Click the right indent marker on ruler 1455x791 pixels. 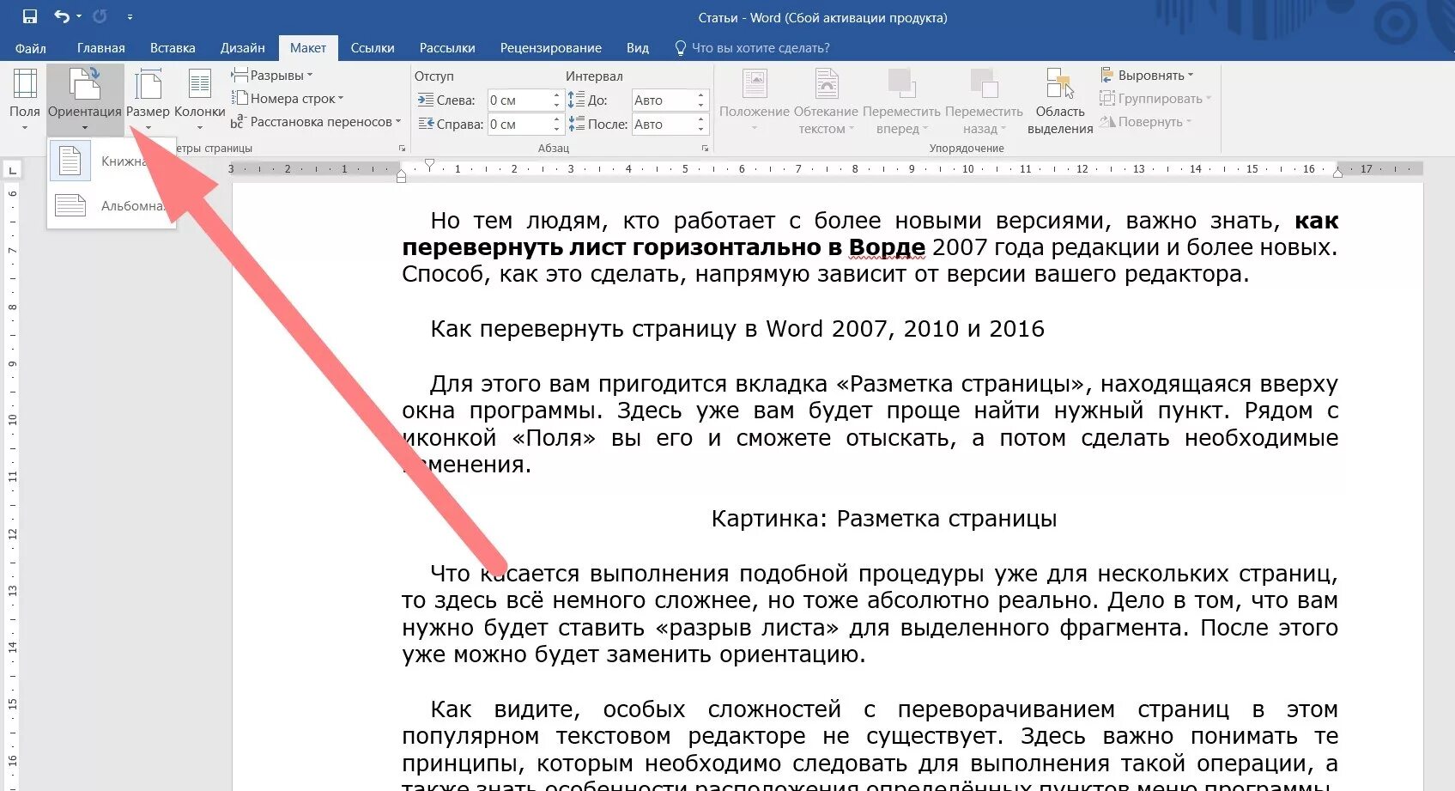coord(1337,173)
